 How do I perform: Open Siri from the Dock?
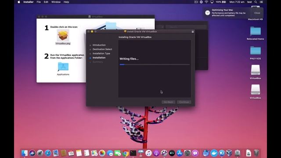click(x=32, y=153)
